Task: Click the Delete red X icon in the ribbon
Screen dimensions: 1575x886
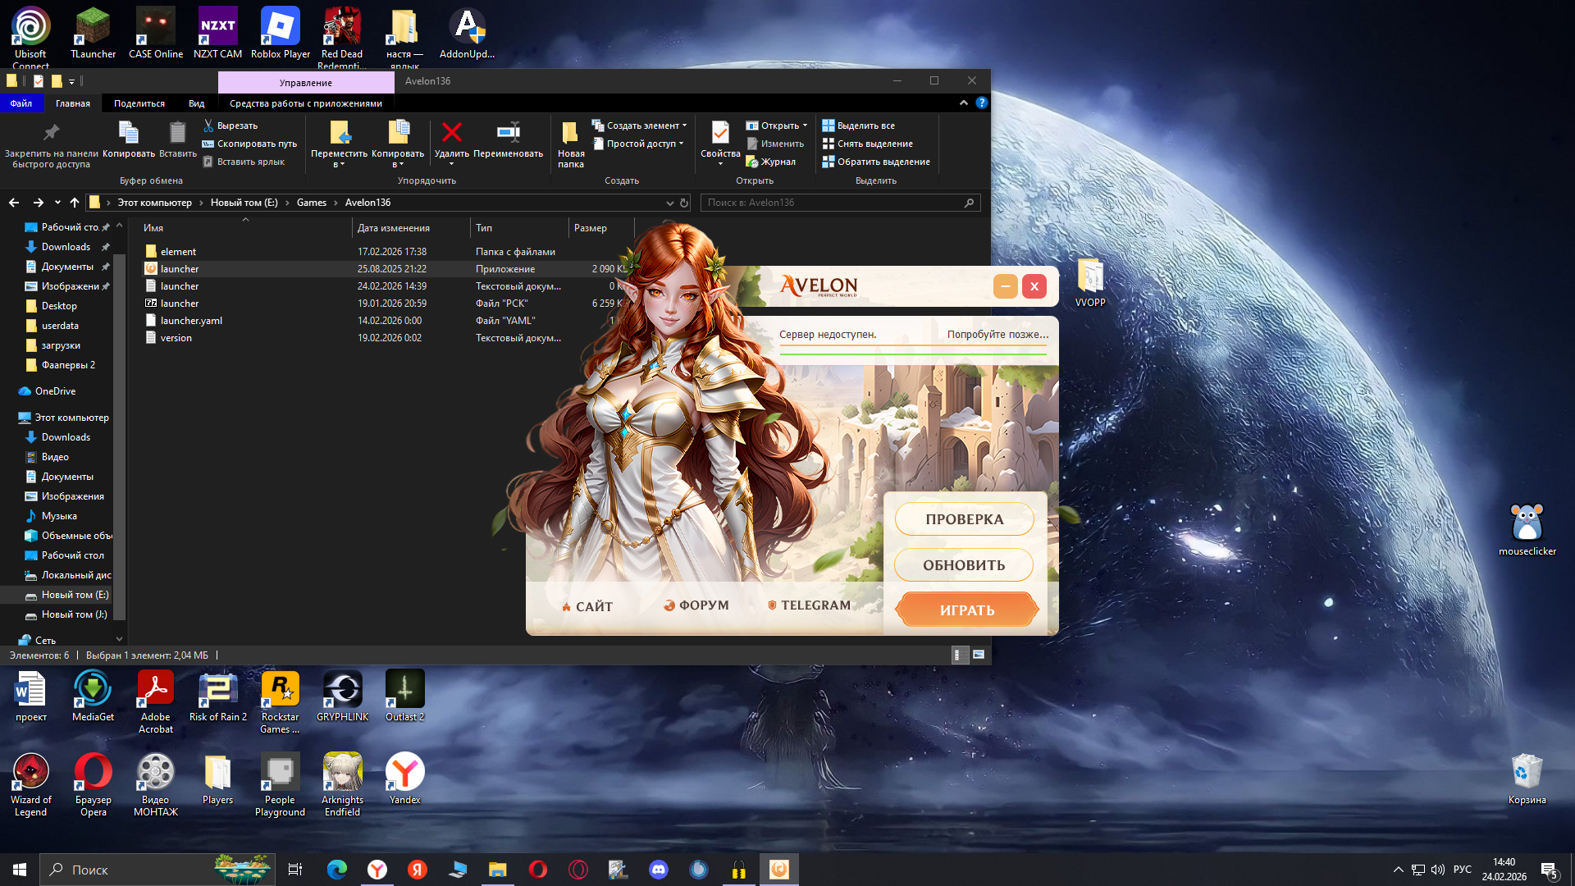Action: 451,133
